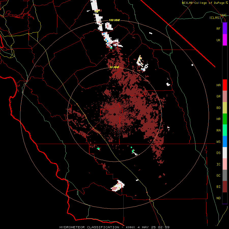Click the HA legend label
Image resolution: width=229 pixels, height=229 pixels.
tap(218, 85)
